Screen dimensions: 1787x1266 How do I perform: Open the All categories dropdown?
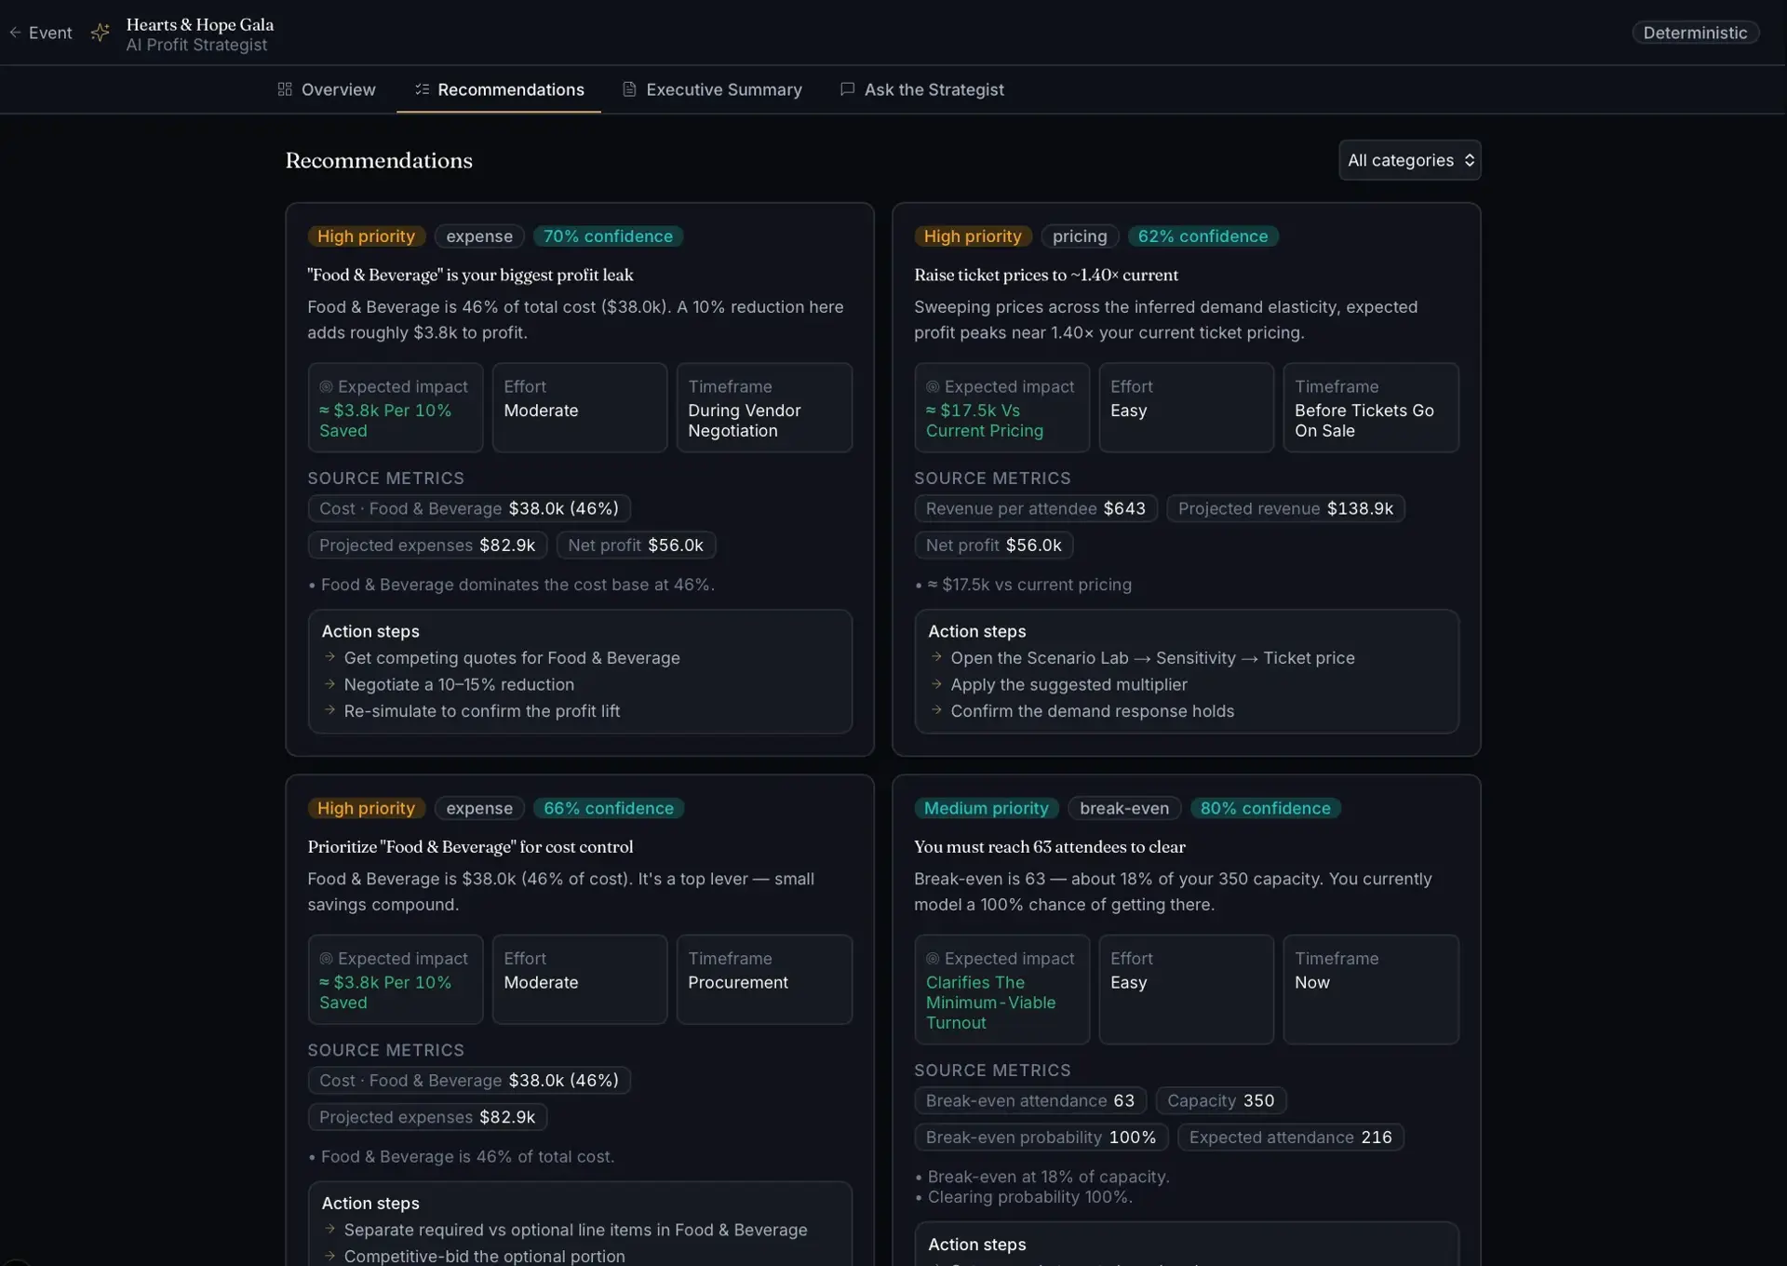click(x=1409, y=160)
